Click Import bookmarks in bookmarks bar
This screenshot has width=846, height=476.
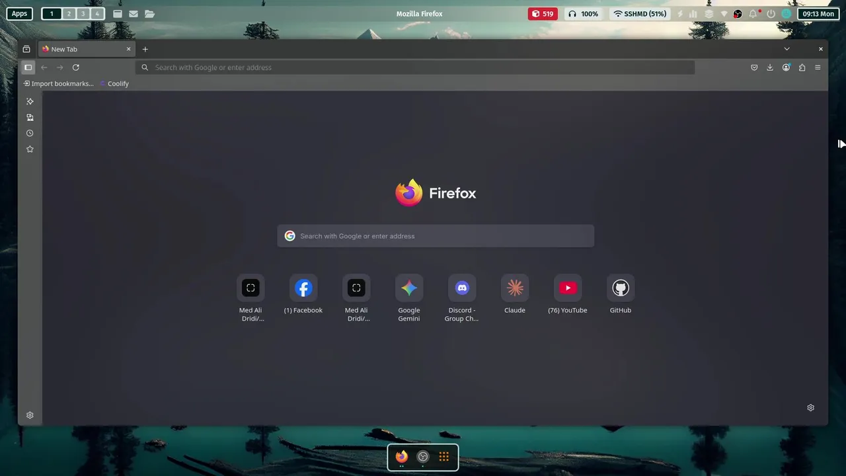click(59, 83)
